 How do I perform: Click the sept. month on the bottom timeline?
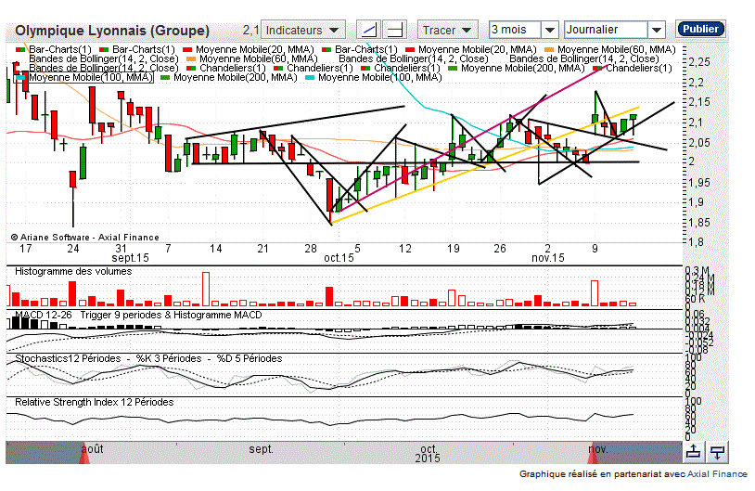261,449
